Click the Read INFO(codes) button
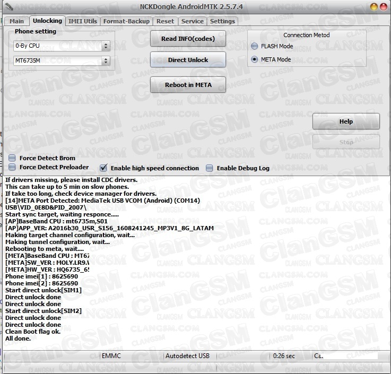The height and width of the screenshot is (374, 391). 188,39
